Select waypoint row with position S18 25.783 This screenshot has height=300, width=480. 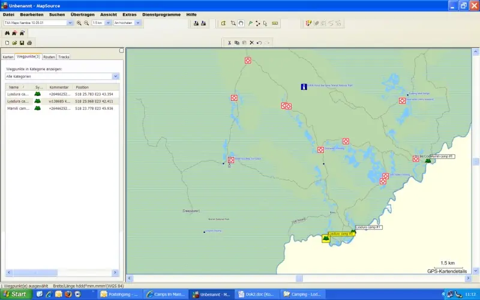pyautogui.click(x=62, y=94)
